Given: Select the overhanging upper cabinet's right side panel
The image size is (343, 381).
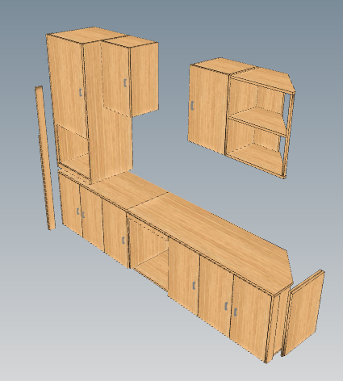Looking at the screenshot, I should (x=144, y=79).
